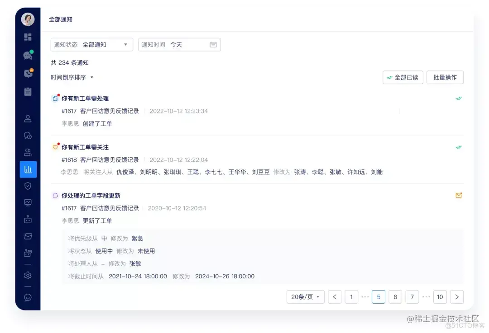Screen dimensions: 489x333
Task: Select current page 5
Action: tap(379, 297)
